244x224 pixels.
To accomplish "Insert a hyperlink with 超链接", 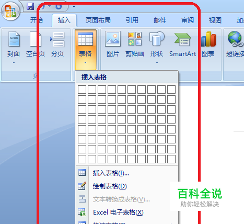I will pos(235,44).
